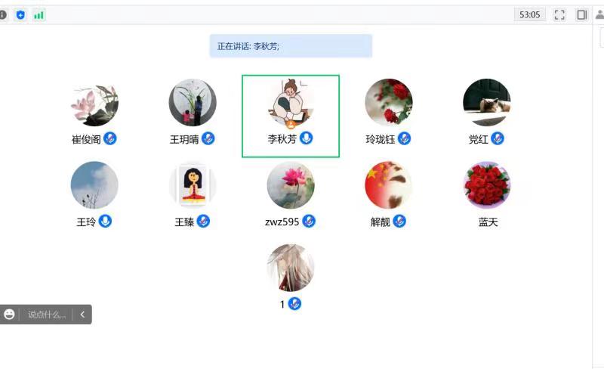Click the 正在讲话 speaker banner
604x369 pixels.
coord(291,46)
